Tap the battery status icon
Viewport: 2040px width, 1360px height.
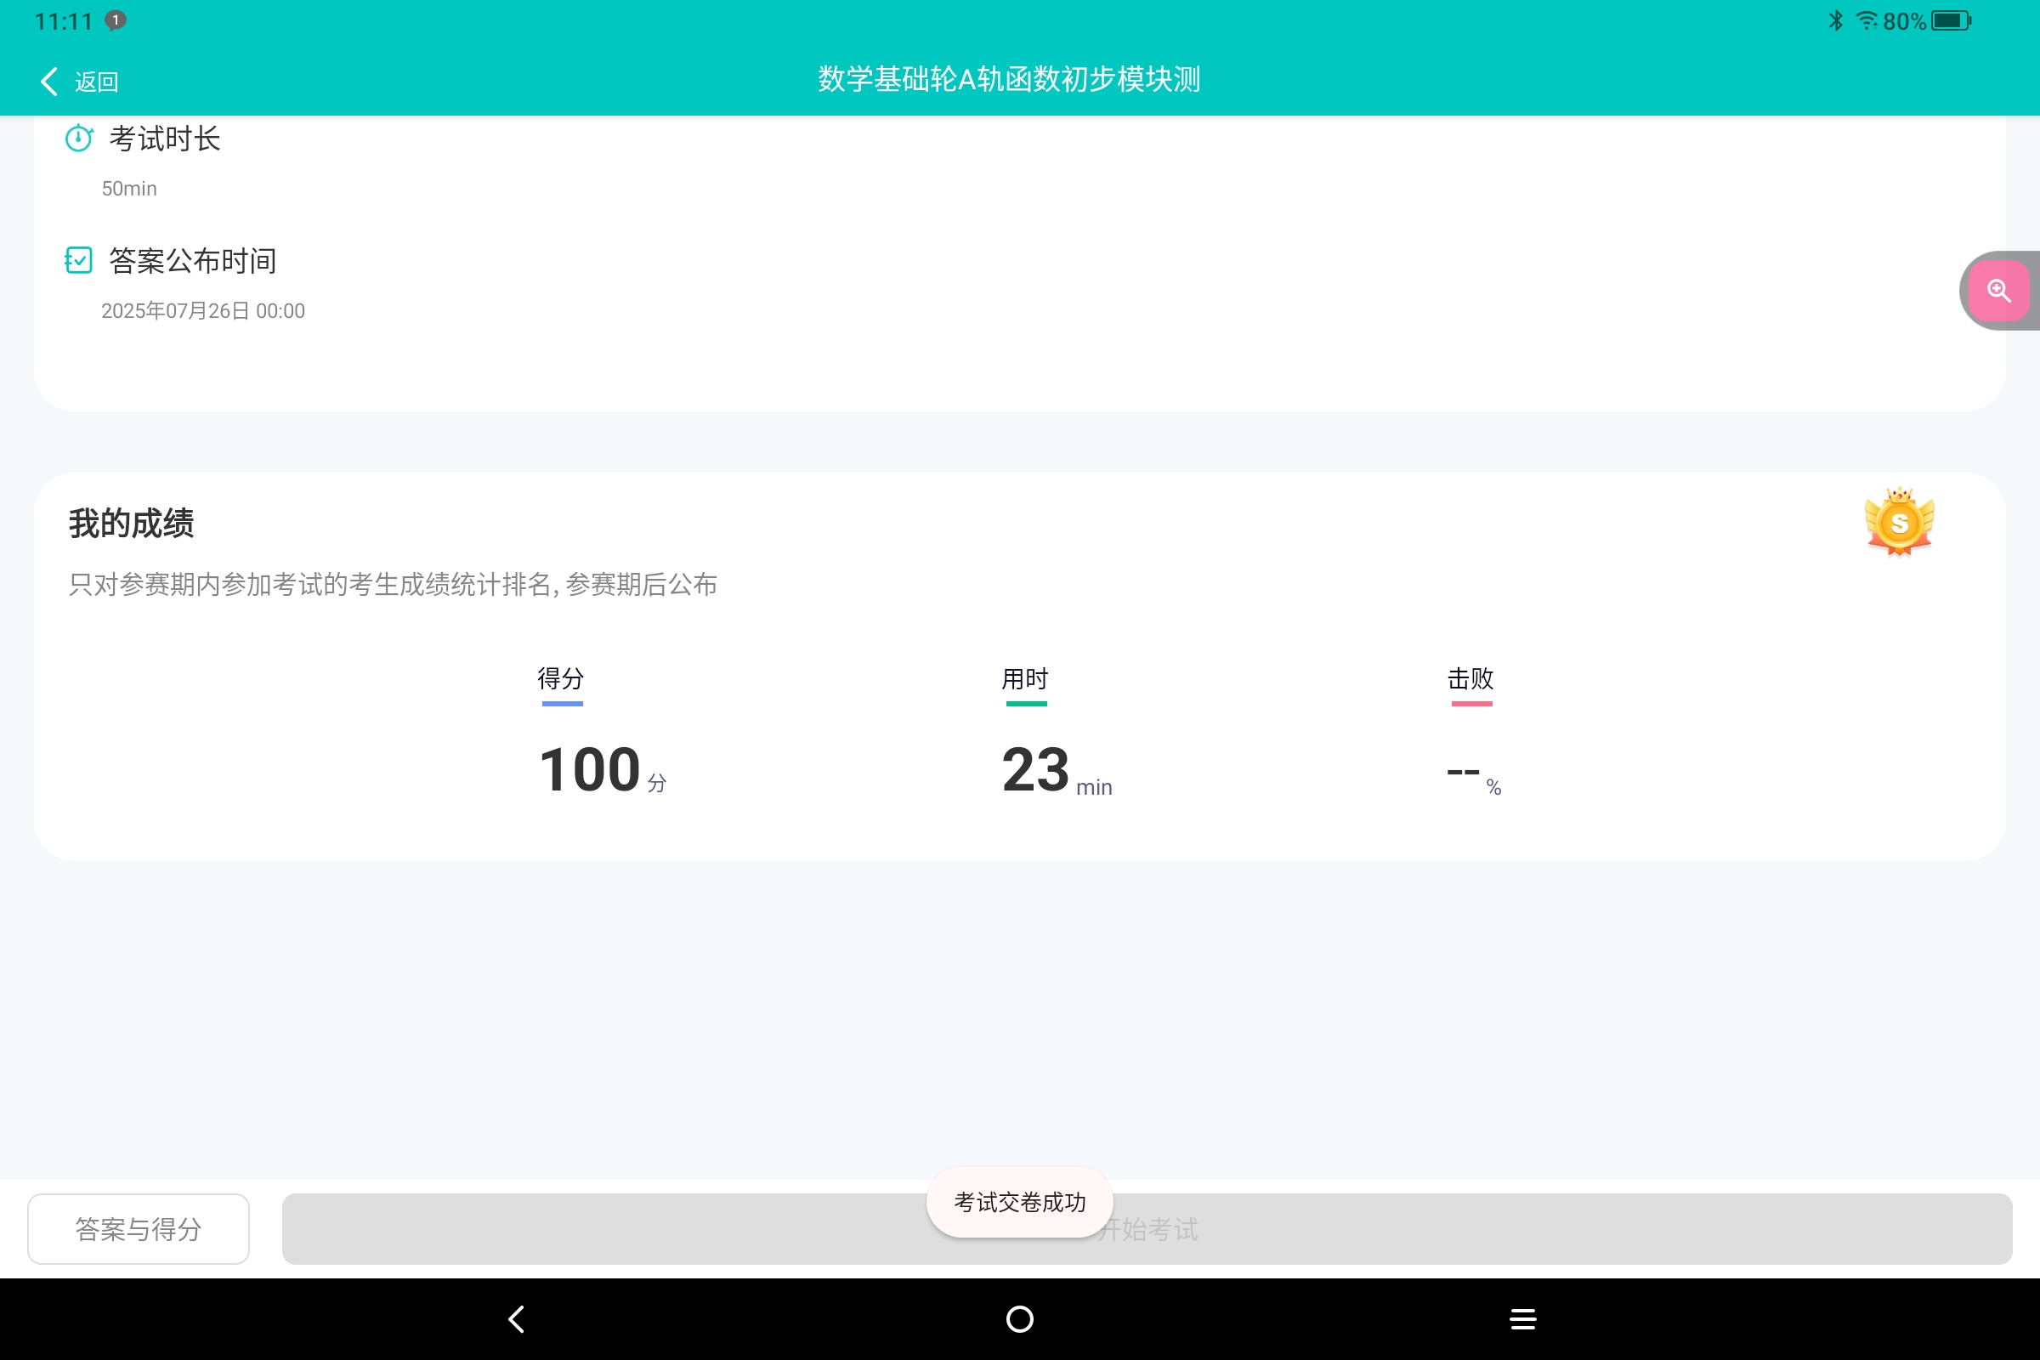tap(1952, 20)
